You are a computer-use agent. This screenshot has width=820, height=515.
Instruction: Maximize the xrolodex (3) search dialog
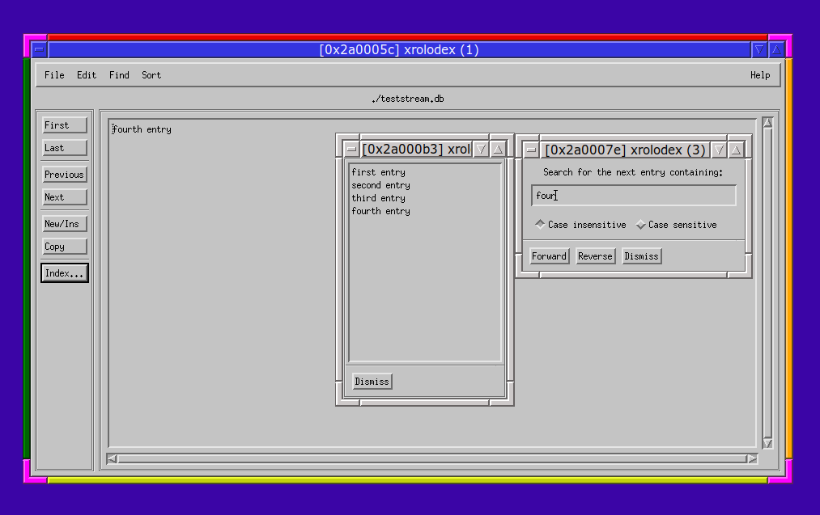point(736,150)
